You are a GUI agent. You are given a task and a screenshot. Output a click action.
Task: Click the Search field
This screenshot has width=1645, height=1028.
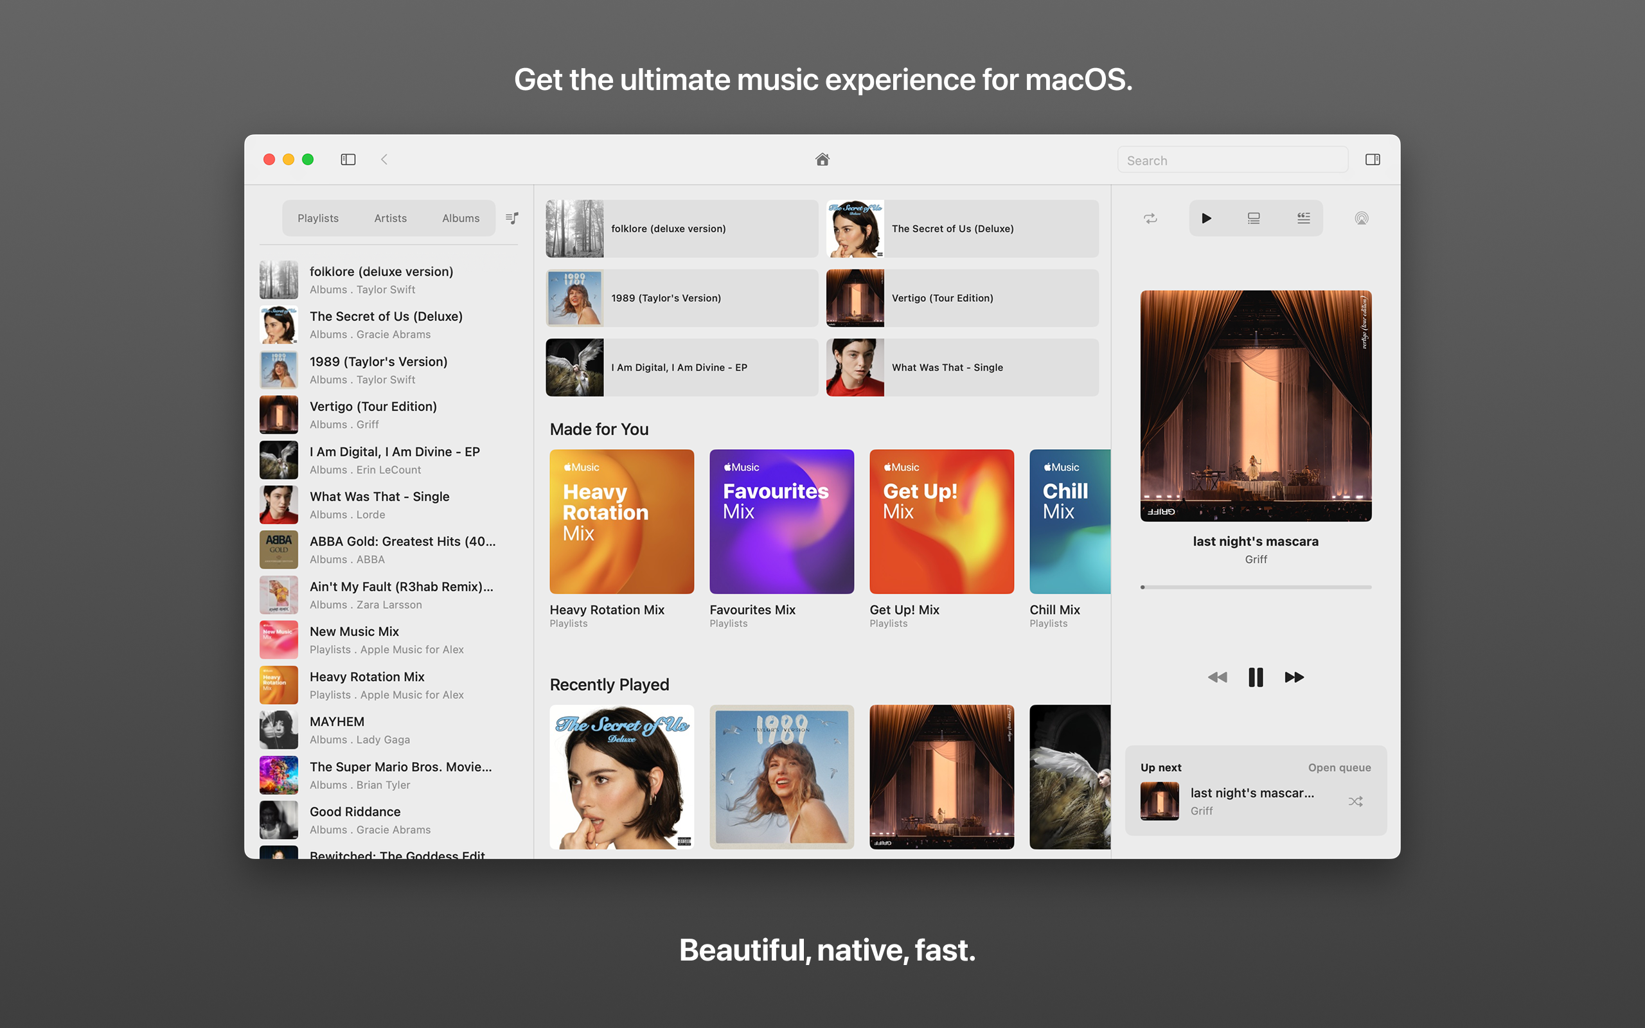click(1232, 161)
